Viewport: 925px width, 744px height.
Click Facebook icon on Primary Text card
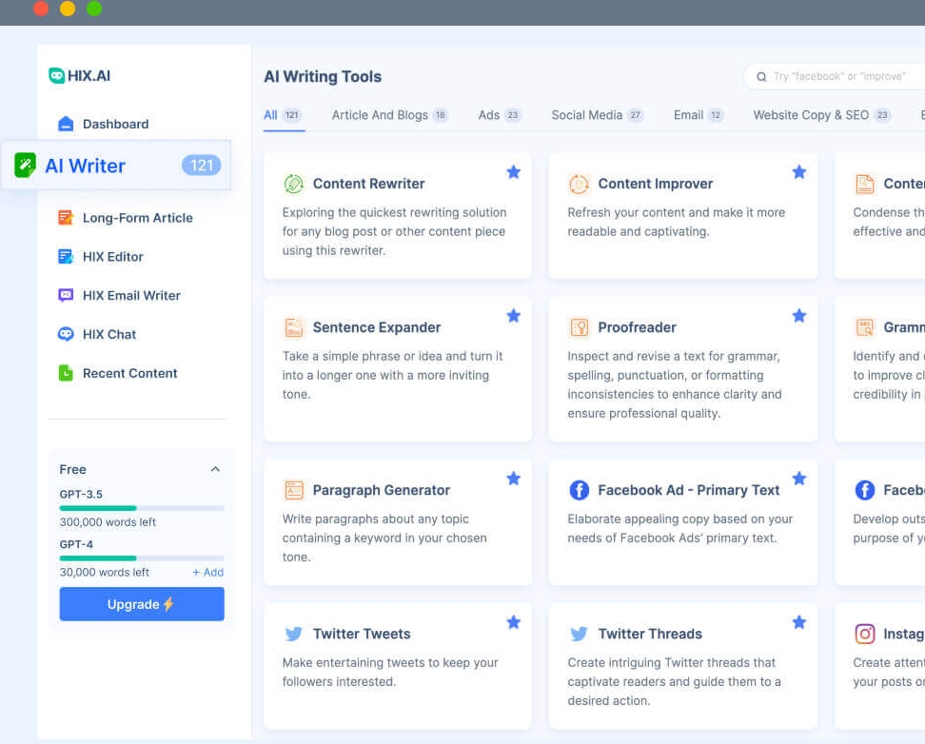tap(579, 490)
